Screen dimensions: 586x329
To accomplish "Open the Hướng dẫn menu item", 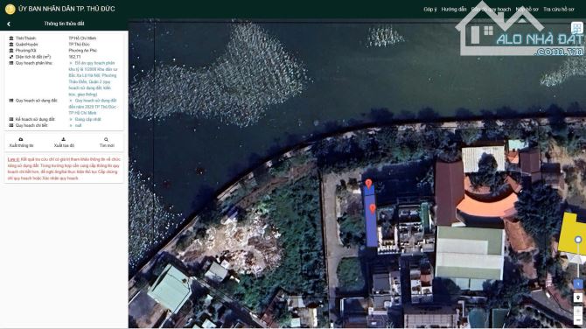I will 454,9.
